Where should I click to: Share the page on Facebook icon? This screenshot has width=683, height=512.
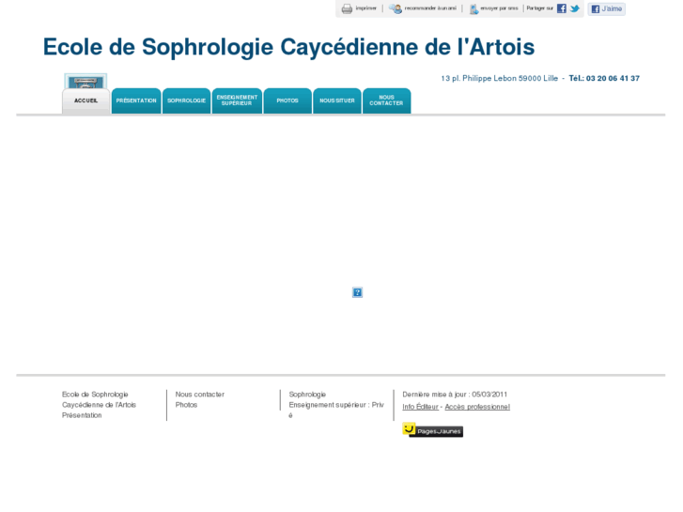[562, 8]
